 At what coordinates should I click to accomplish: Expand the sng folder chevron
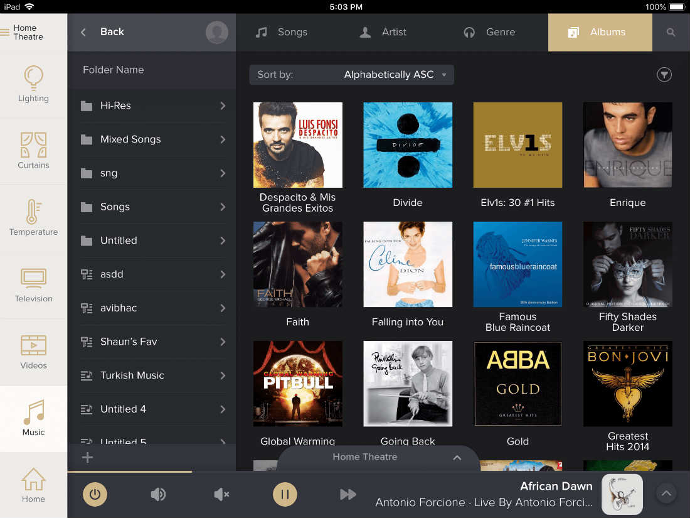pyautogui.click(x=223, y=173)
